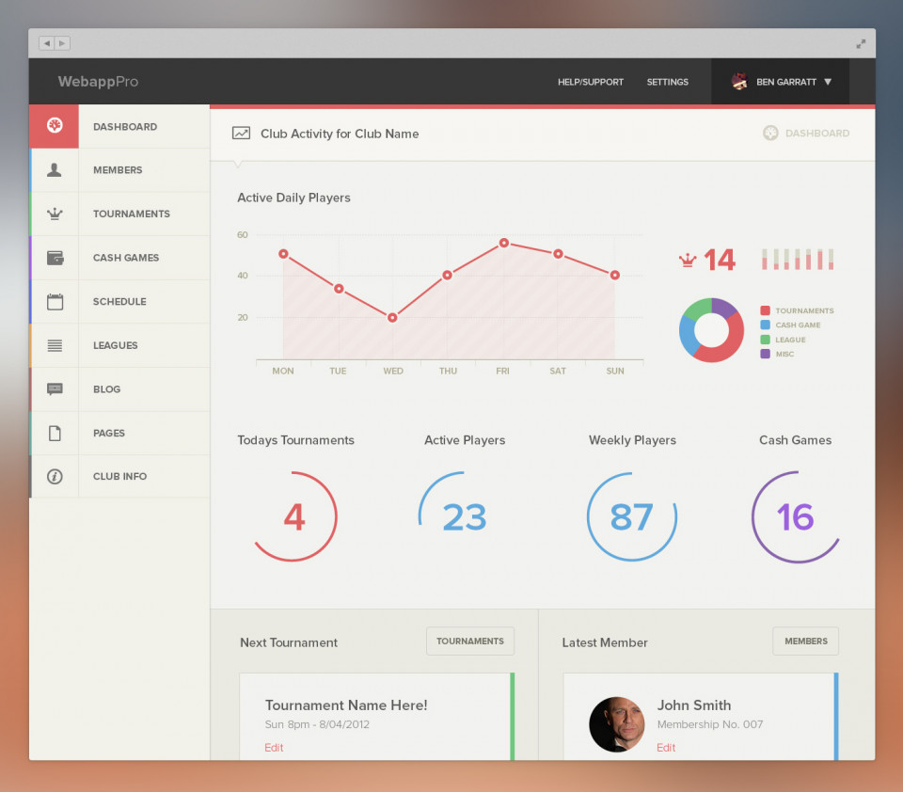Open the Help/Support menu item
Image resolution: width=903 pixels, height=792 pixels.
(590, 82)
